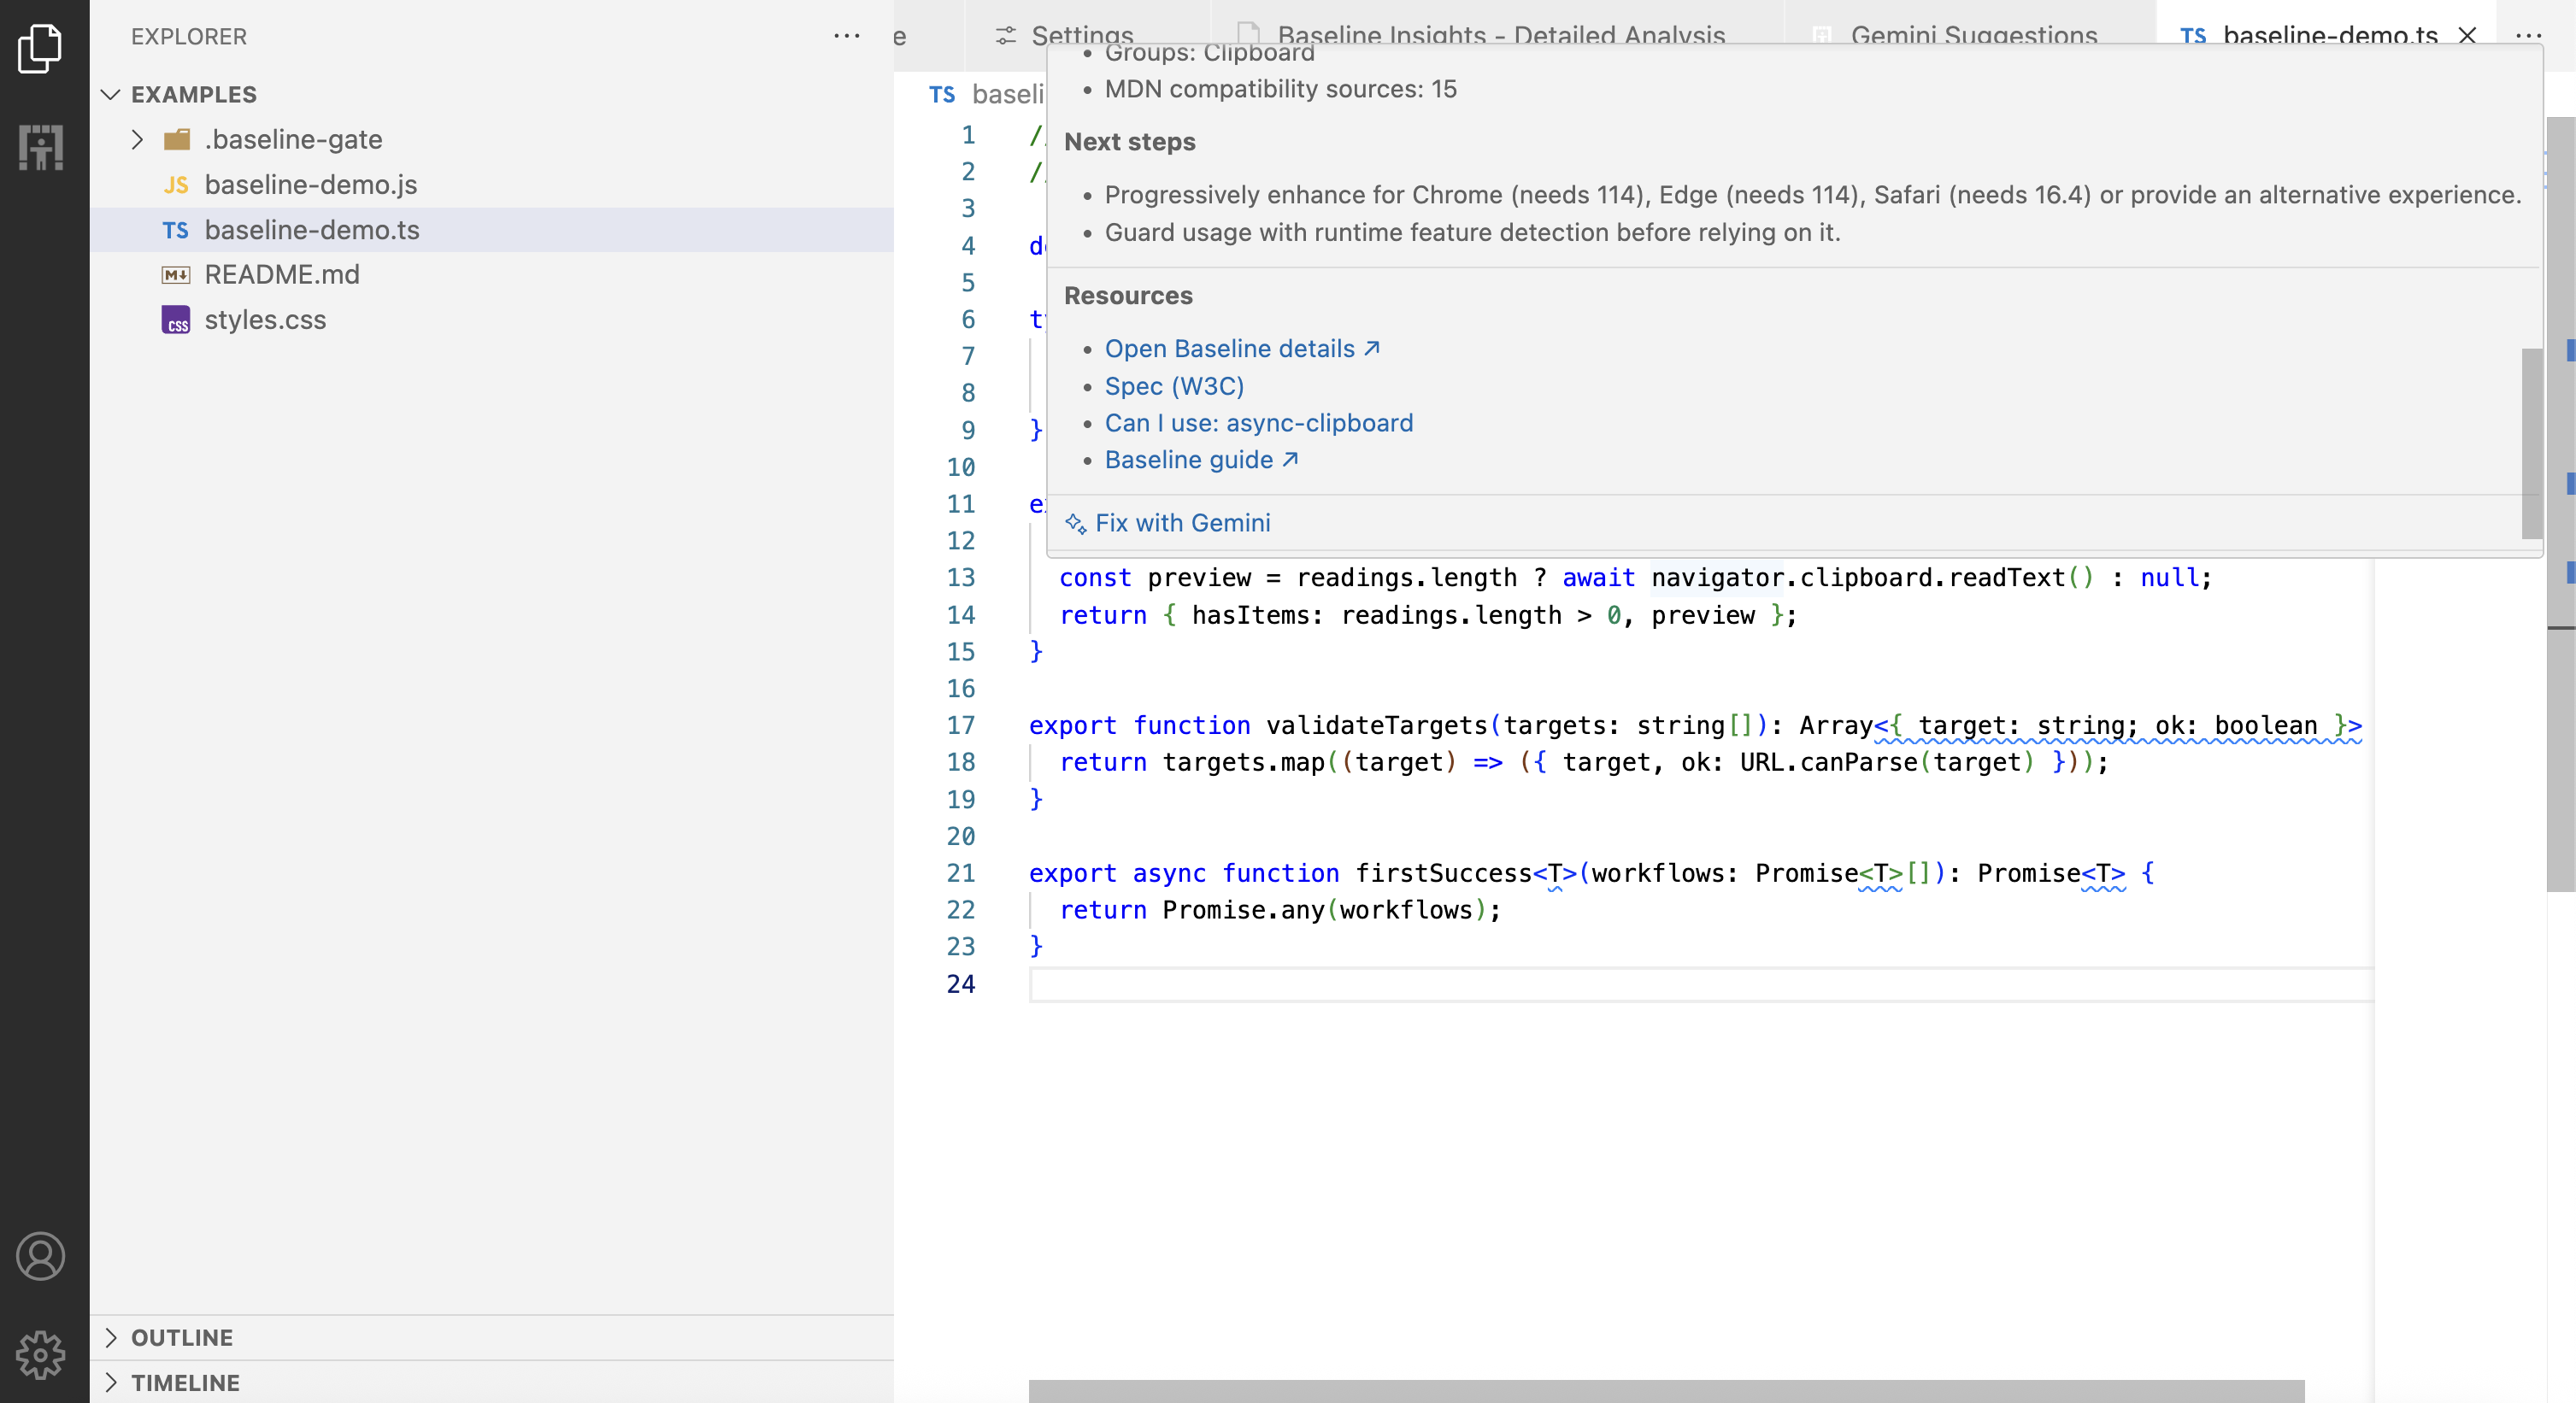Click Can I use: async-clipboard link
This screenshot has width=2576, height=1403.
tap(1258, 423)
